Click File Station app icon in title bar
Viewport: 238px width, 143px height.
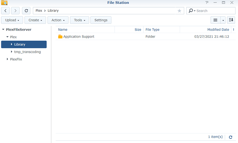[x=4, y=2]
